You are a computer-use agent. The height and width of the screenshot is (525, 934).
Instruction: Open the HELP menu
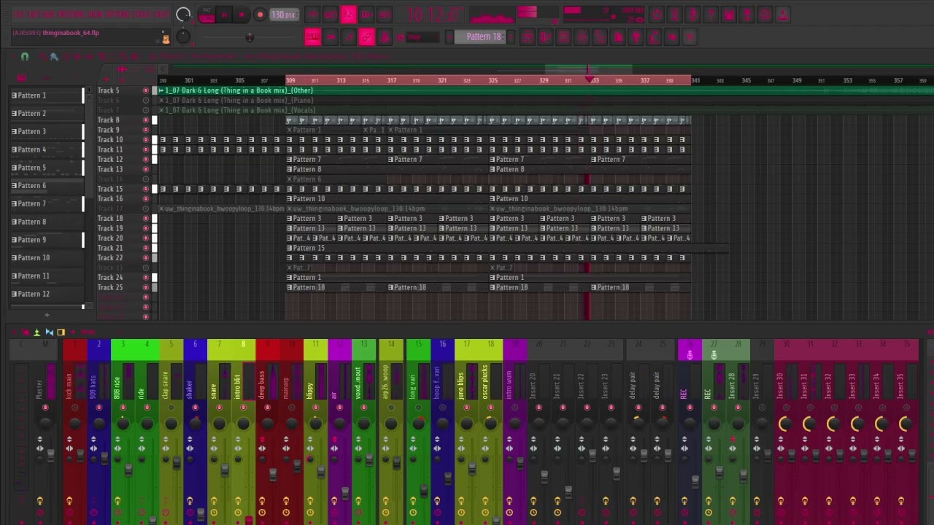click(162, 14)
